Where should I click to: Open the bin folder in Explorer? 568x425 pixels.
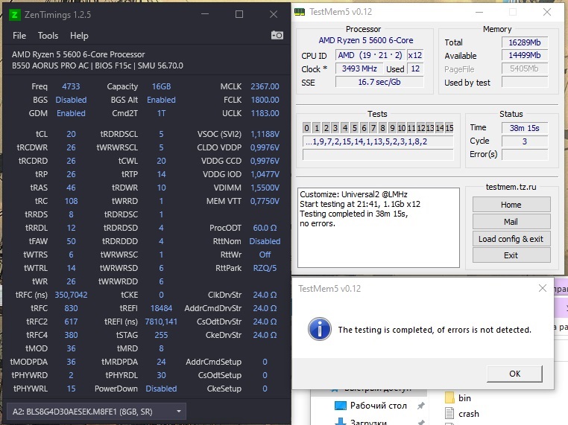[464, 398]
